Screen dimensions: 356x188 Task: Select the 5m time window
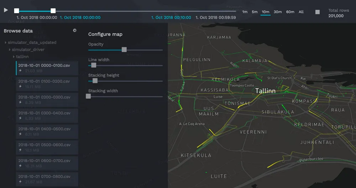point(255,12)
